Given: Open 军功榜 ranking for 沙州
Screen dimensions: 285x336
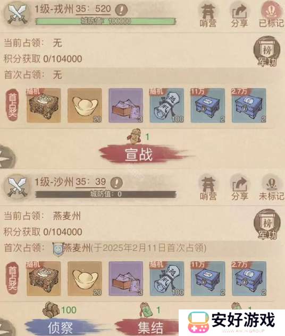Looking at the screenshot, I should (x=267, y=224).
